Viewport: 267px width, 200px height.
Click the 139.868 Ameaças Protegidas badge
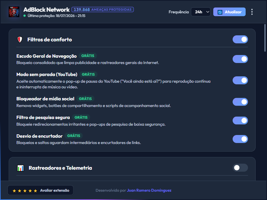click(x=102, y=10)
